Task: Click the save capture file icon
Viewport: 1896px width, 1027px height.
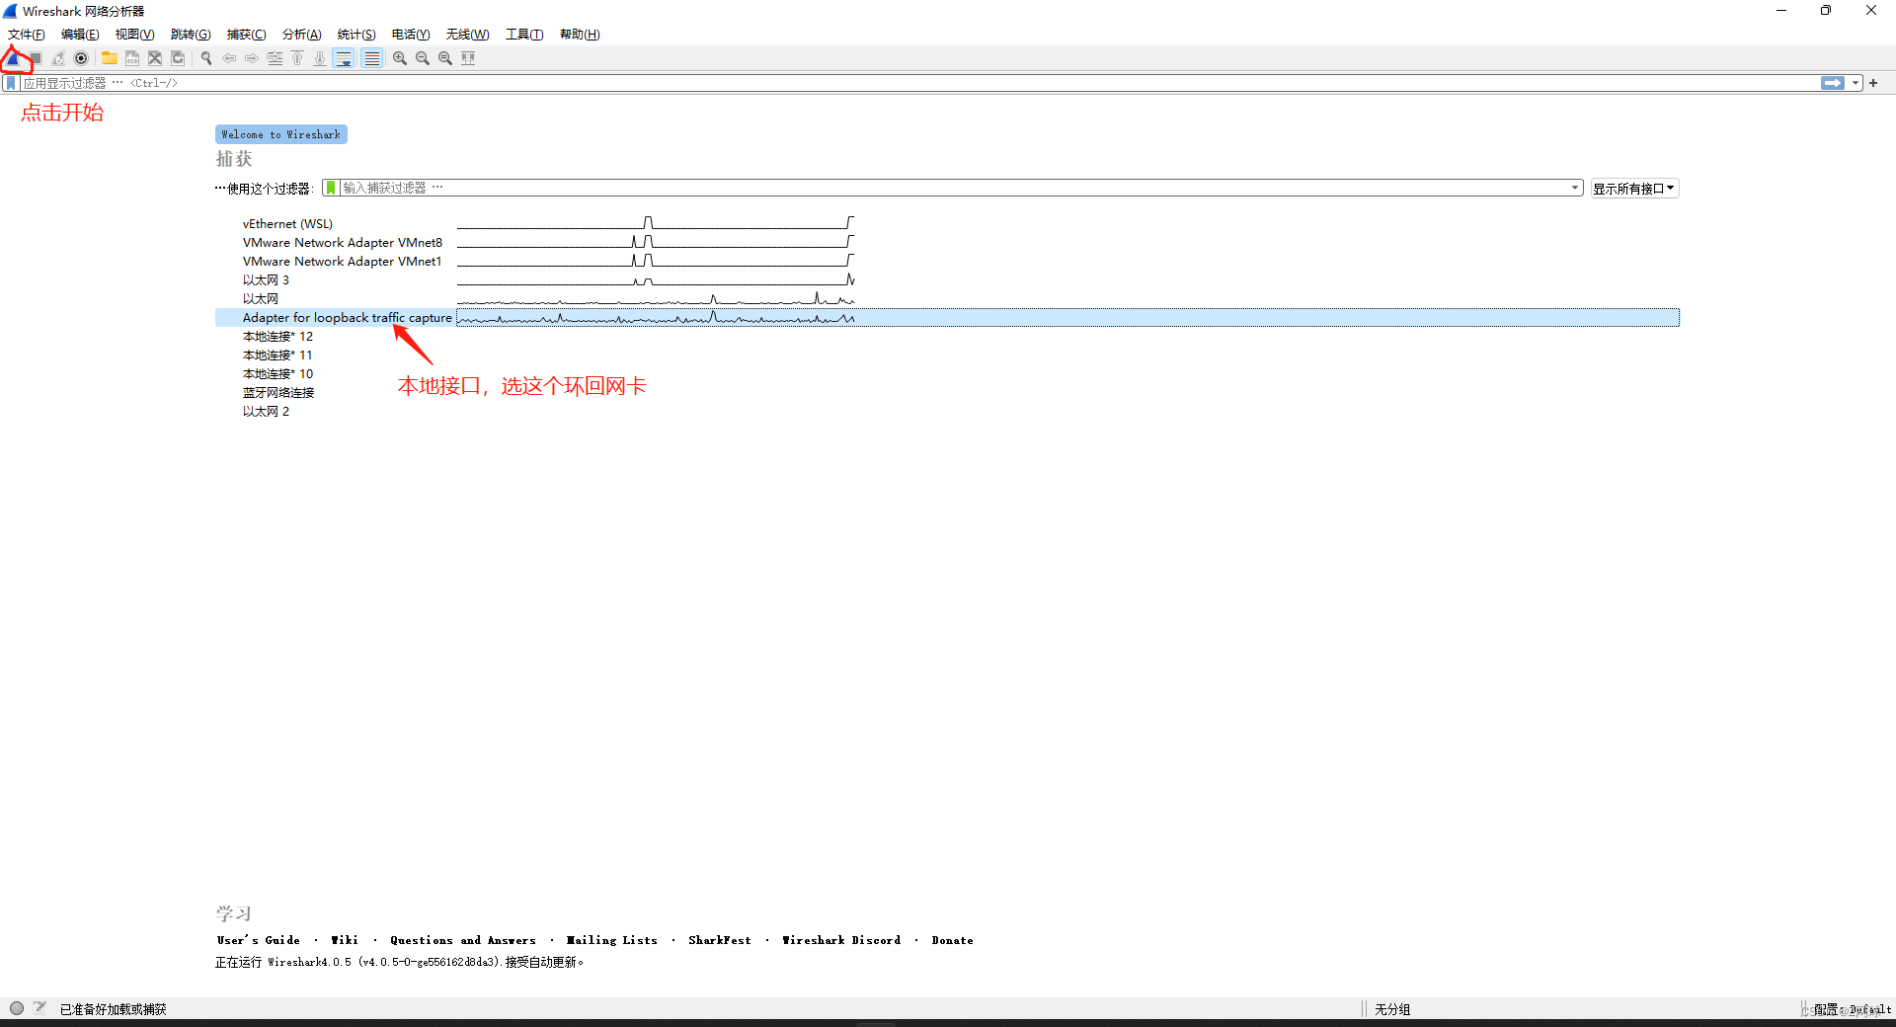Action: point(132,58)
